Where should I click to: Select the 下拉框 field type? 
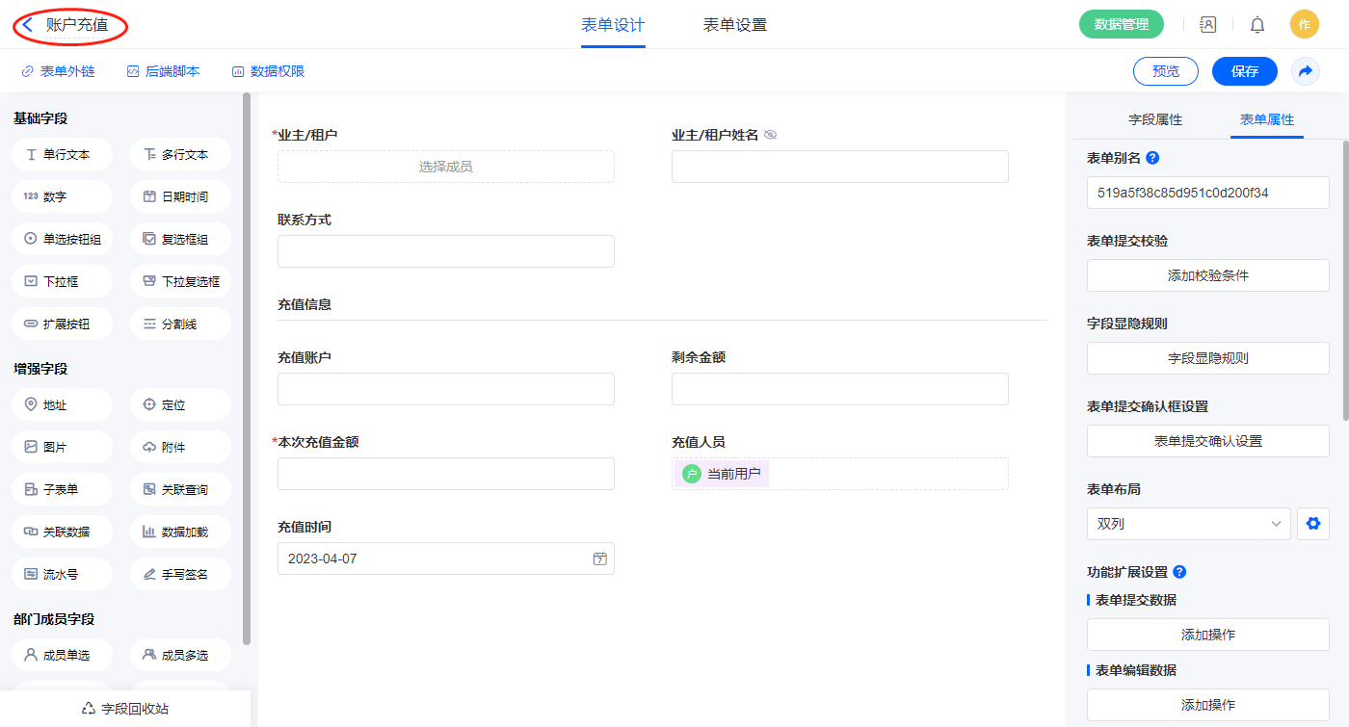coord(63,281)
